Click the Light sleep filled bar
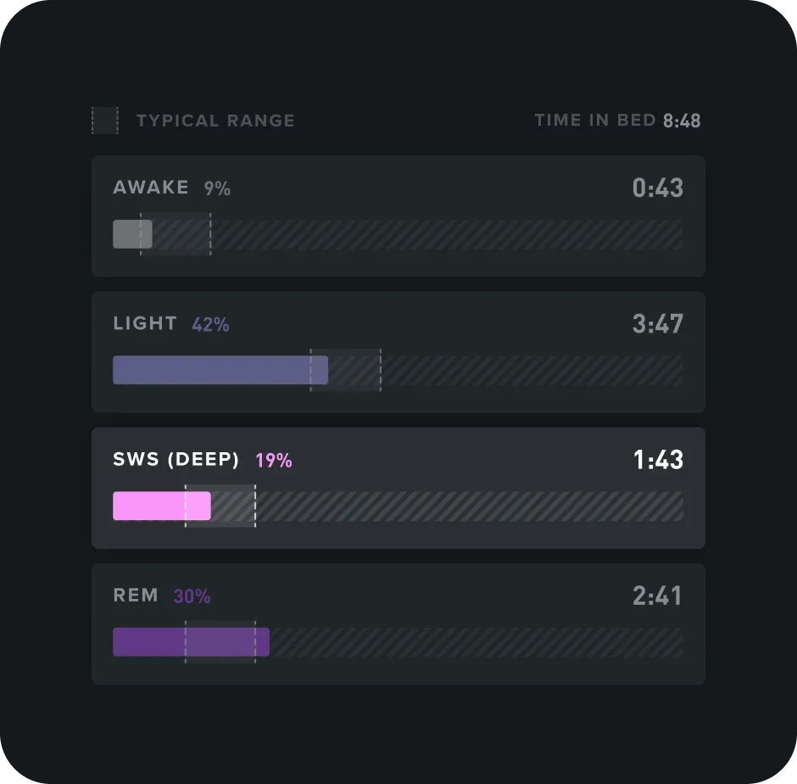 coord(220,370)
